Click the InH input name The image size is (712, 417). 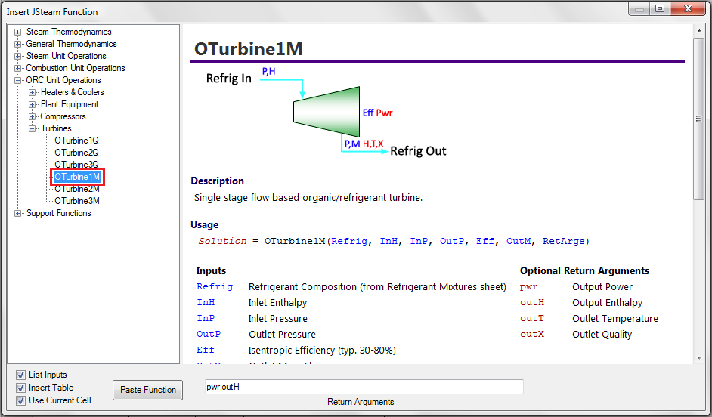tap(206, 302)
